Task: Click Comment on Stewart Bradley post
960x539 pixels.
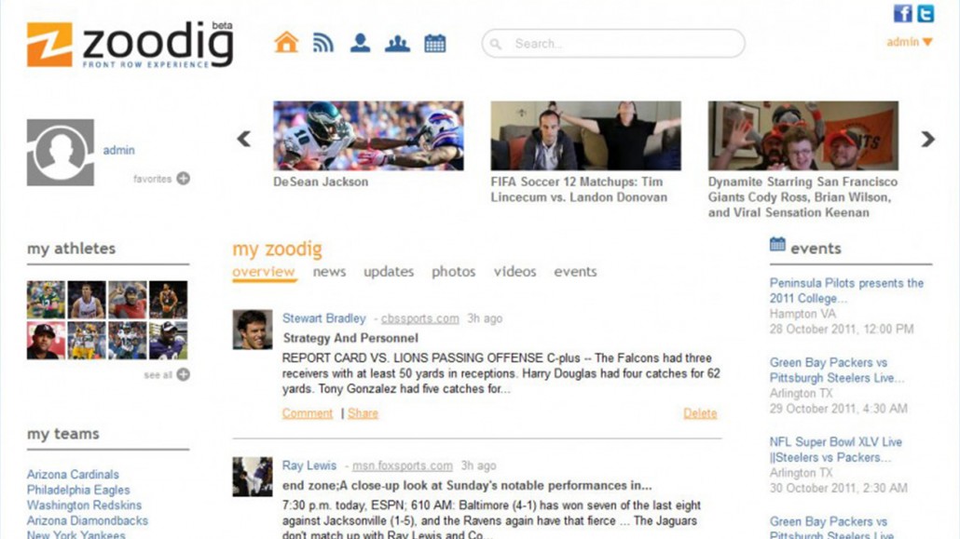Action: pos(308,413)
